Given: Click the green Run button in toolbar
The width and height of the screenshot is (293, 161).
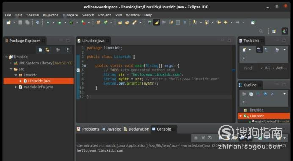Looking at the screenshot, I should 60,22.
